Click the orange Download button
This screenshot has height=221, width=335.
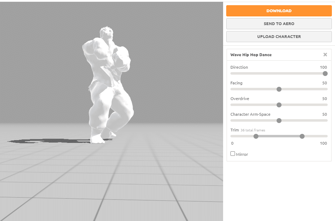click(279, 11)
